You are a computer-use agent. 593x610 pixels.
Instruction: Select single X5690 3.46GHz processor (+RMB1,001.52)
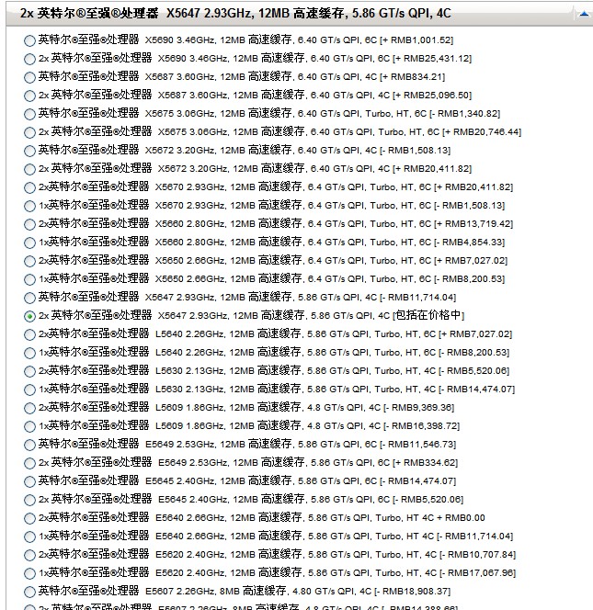coord(29,40)
